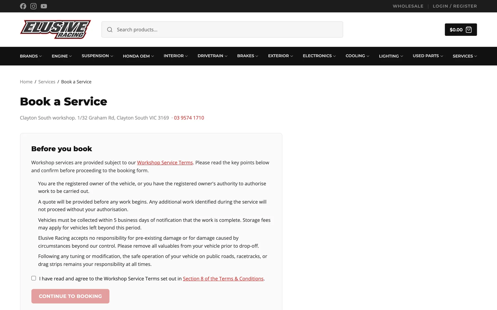The width and height of the screenshot is (497, 310).
Task: Expand the Honda OEM menu dropdown
Action: click(138, 56)
